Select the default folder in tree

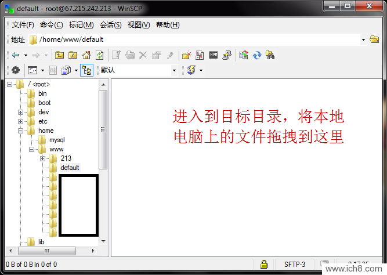[70, 168]
